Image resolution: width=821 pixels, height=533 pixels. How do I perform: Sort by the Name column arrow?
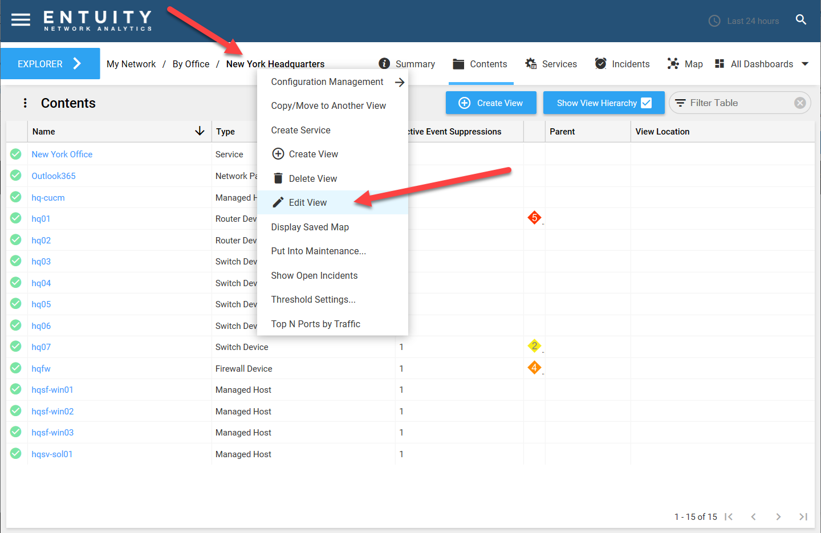coord(200,131)
